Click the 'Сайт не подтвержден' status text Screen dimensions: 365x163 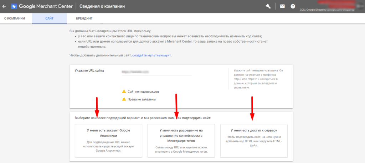[x=143, y=92]
